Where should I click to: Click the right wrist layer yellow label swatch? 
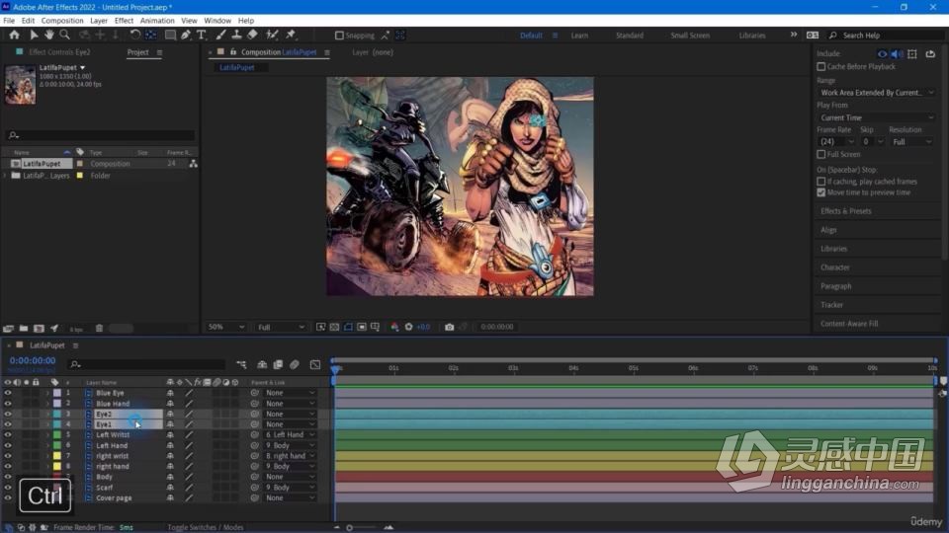(57, 456)
